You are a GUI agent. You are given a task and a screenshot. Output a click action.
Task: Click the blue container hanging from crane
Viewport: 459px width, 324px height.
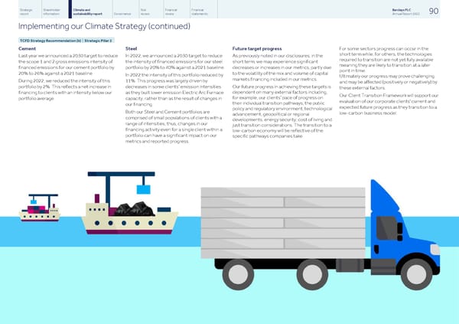(142, 185)
